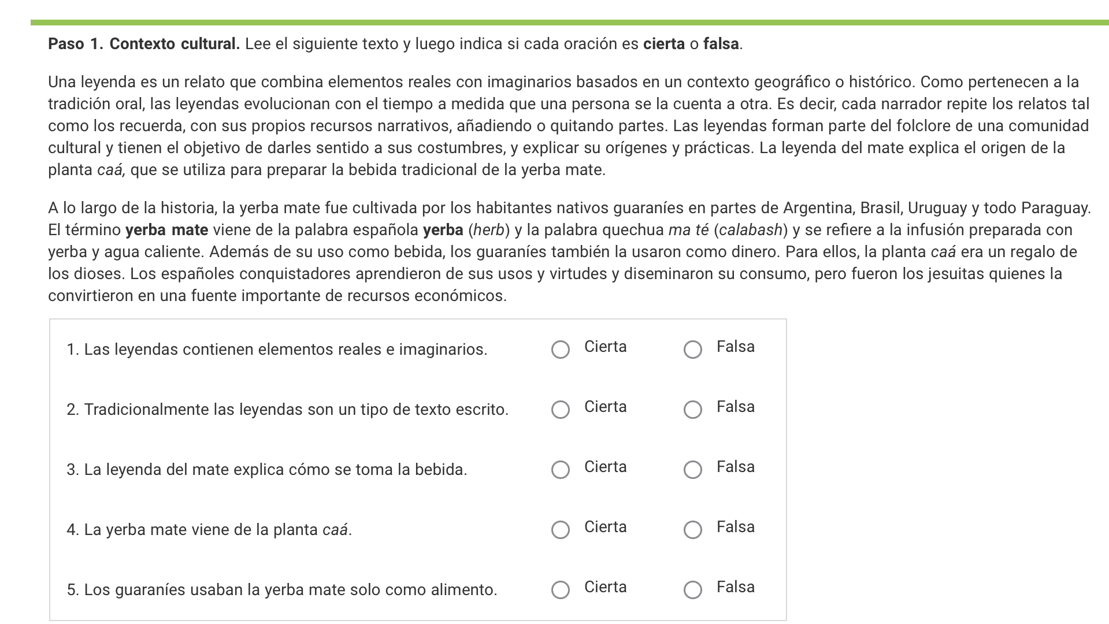Image resolution: width=1109 pixels, height=624 pixels.
Task: Select Falsa for statement 4 planta caá
Action: tap(692, 530)
